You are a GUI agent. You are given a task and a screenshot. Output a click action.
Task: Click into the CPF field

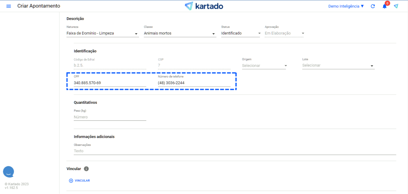click(110, 83)
